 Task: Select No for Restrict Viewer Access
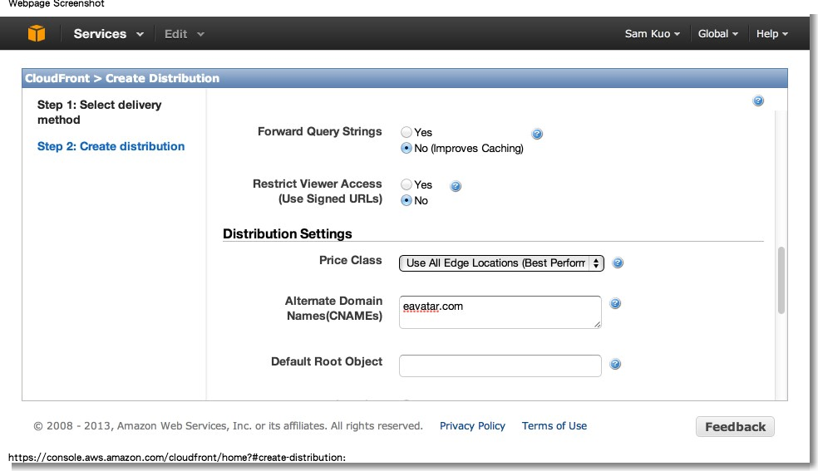pyautogui.click(x=407, y=200)
